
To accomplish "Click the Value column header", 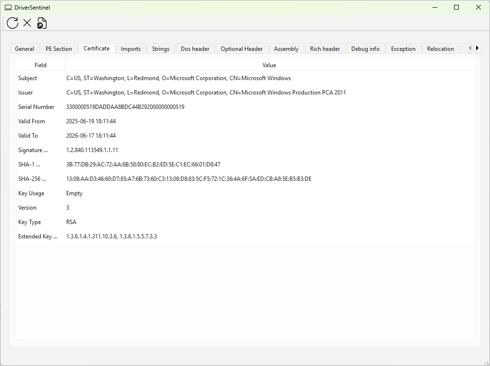I will click(269, 65).
